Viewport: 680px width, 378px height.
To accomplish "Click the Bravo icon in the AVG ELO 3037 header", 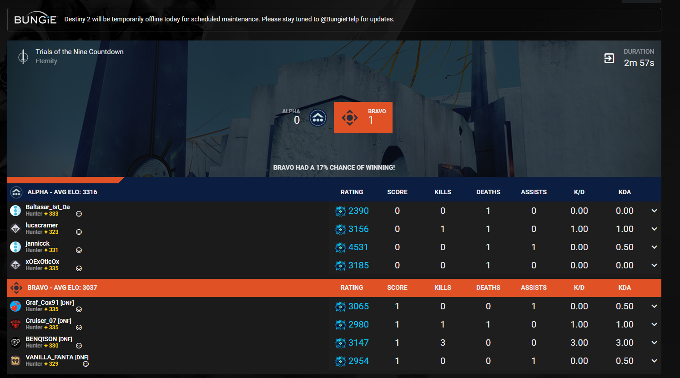I will (16, 288).
